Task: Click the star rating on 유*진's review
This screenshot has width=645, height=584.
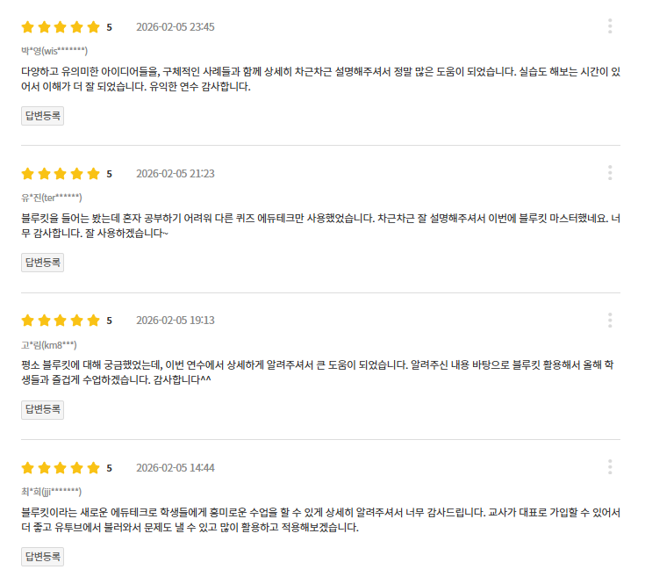Action: pos(61,174)
